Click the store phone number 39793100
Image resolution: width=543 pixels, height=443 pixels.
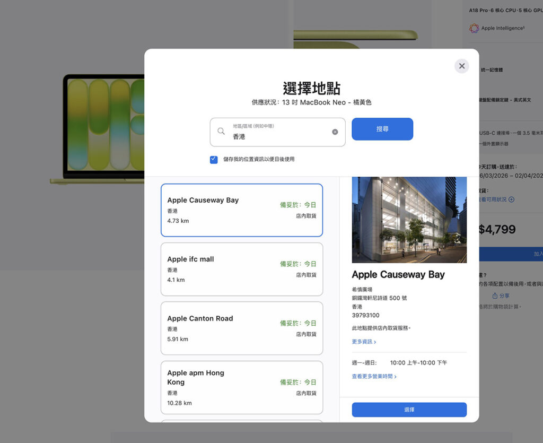point(365,315)
